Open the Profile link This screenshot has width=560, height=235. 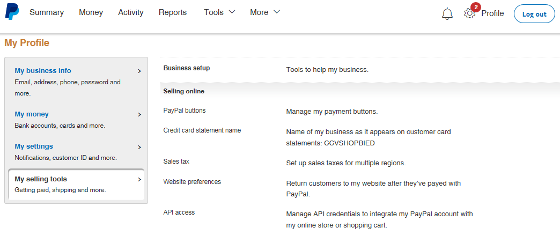coord(492,13)
